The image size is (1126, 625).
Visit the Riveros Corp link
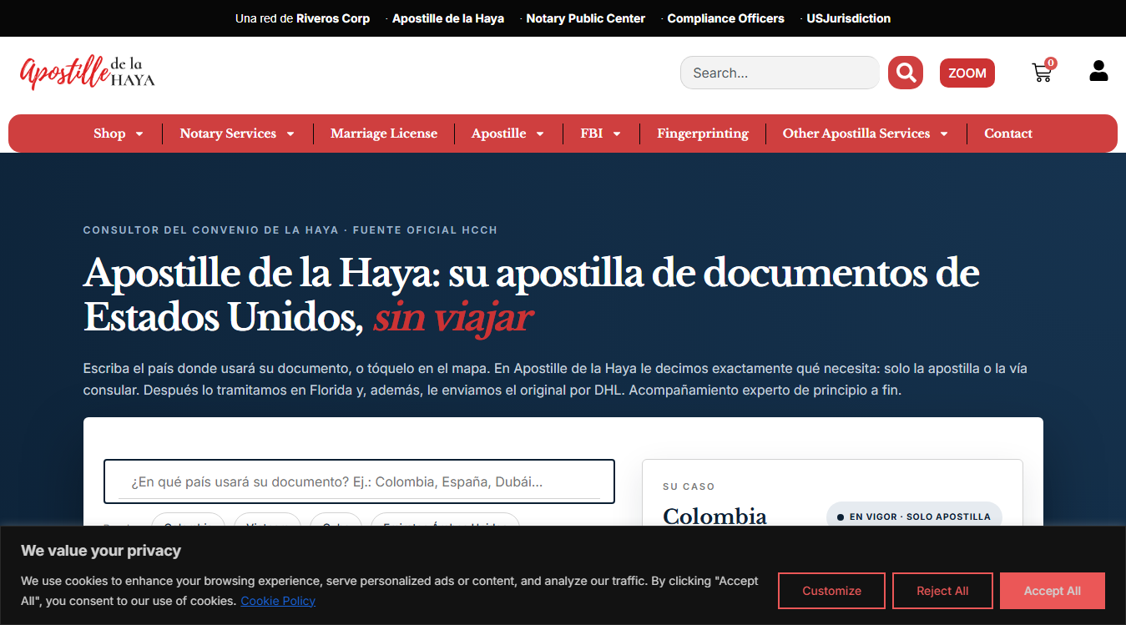click(x=333, y=18)
